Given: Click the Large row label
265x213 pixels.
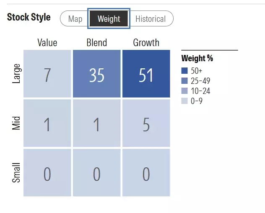Looking at the screenshot, I should coord(17,74).
